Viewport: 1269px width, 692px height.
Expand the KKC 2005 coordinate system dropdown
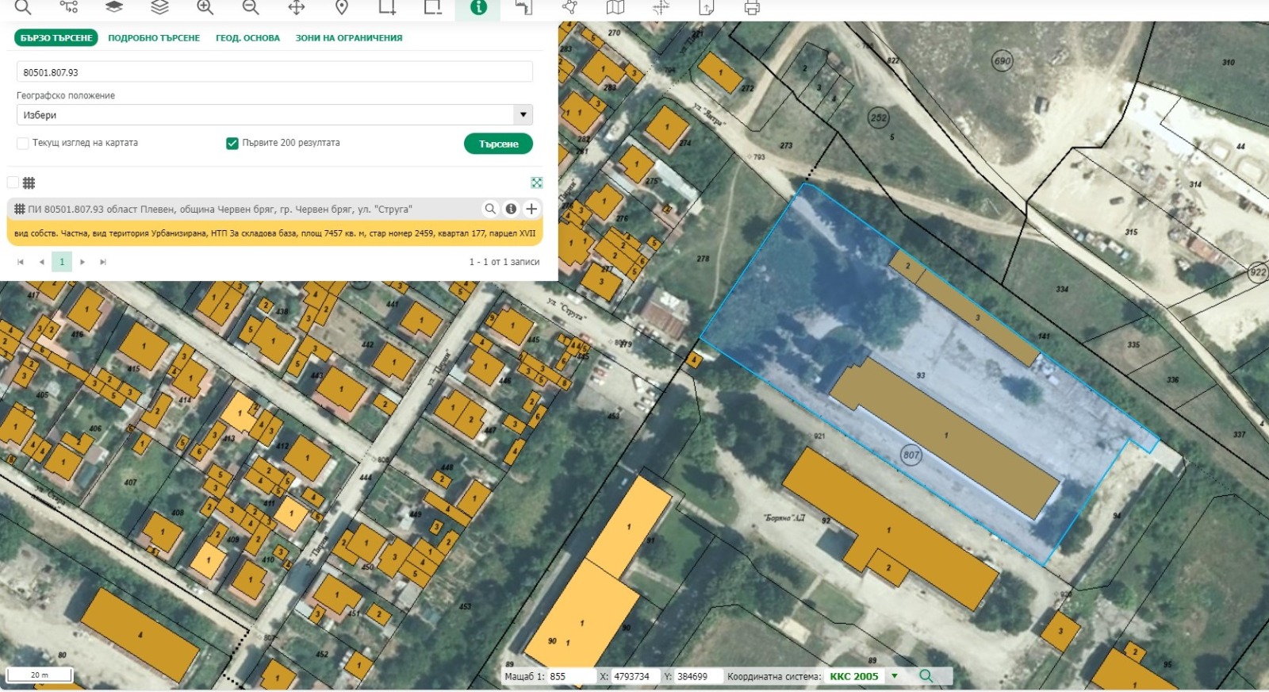coord(895,676)
